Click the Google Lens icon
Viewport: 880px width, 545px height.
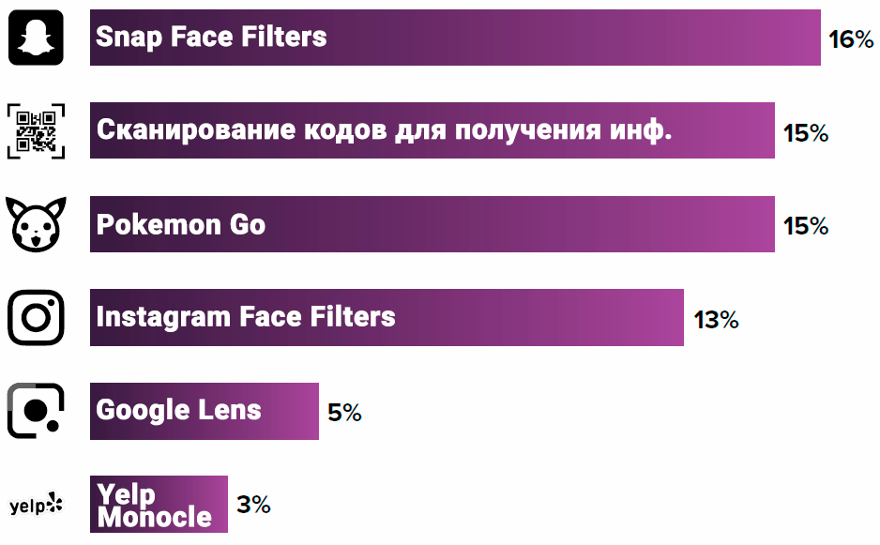coord(36,411)
